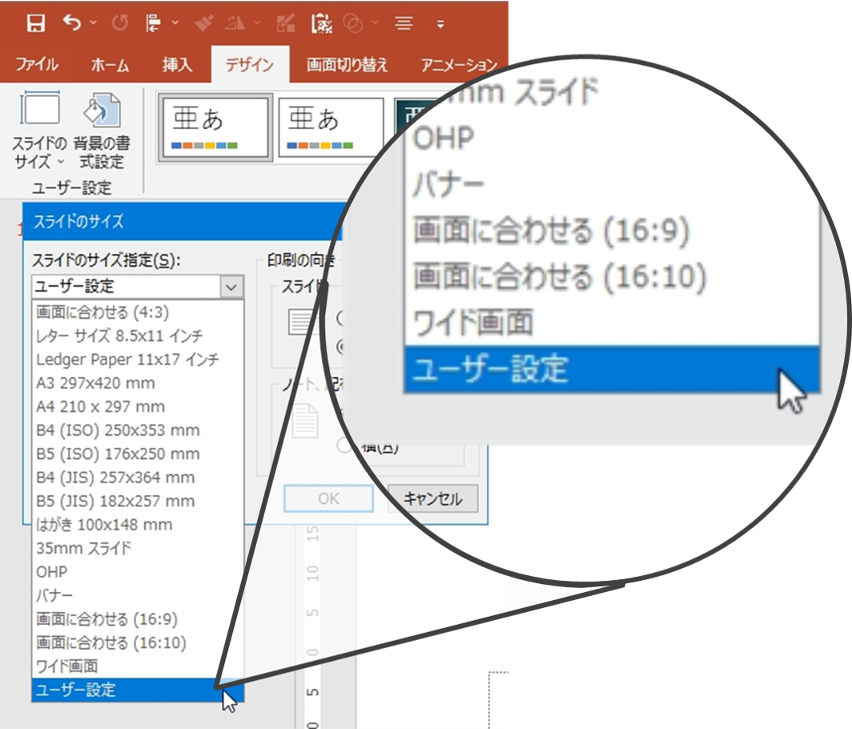
Task: Select バナー option in the size list
Action: coord(138,595)
